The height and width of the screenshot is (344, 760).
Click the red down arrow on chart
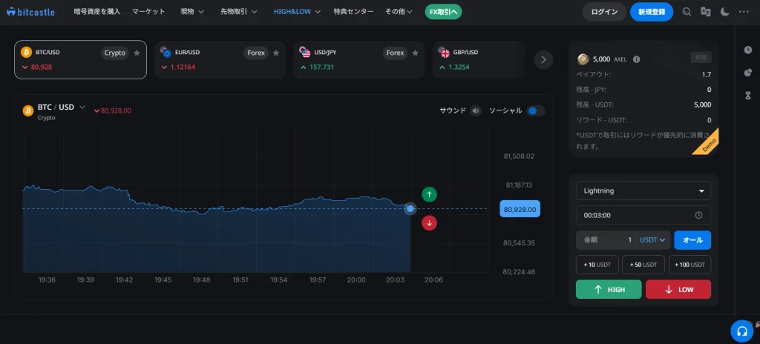tap(429, 223)
